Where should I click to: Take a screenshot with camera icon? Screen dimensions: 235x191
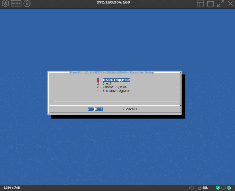click(x=191, y=188)
